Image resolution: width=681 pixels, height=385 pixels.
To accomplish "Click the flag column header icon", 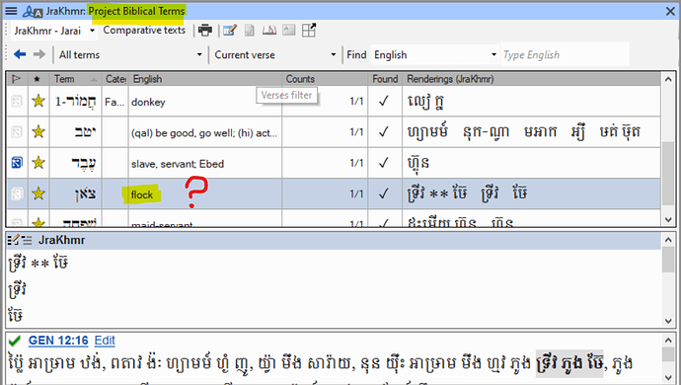I will [17, 79].
